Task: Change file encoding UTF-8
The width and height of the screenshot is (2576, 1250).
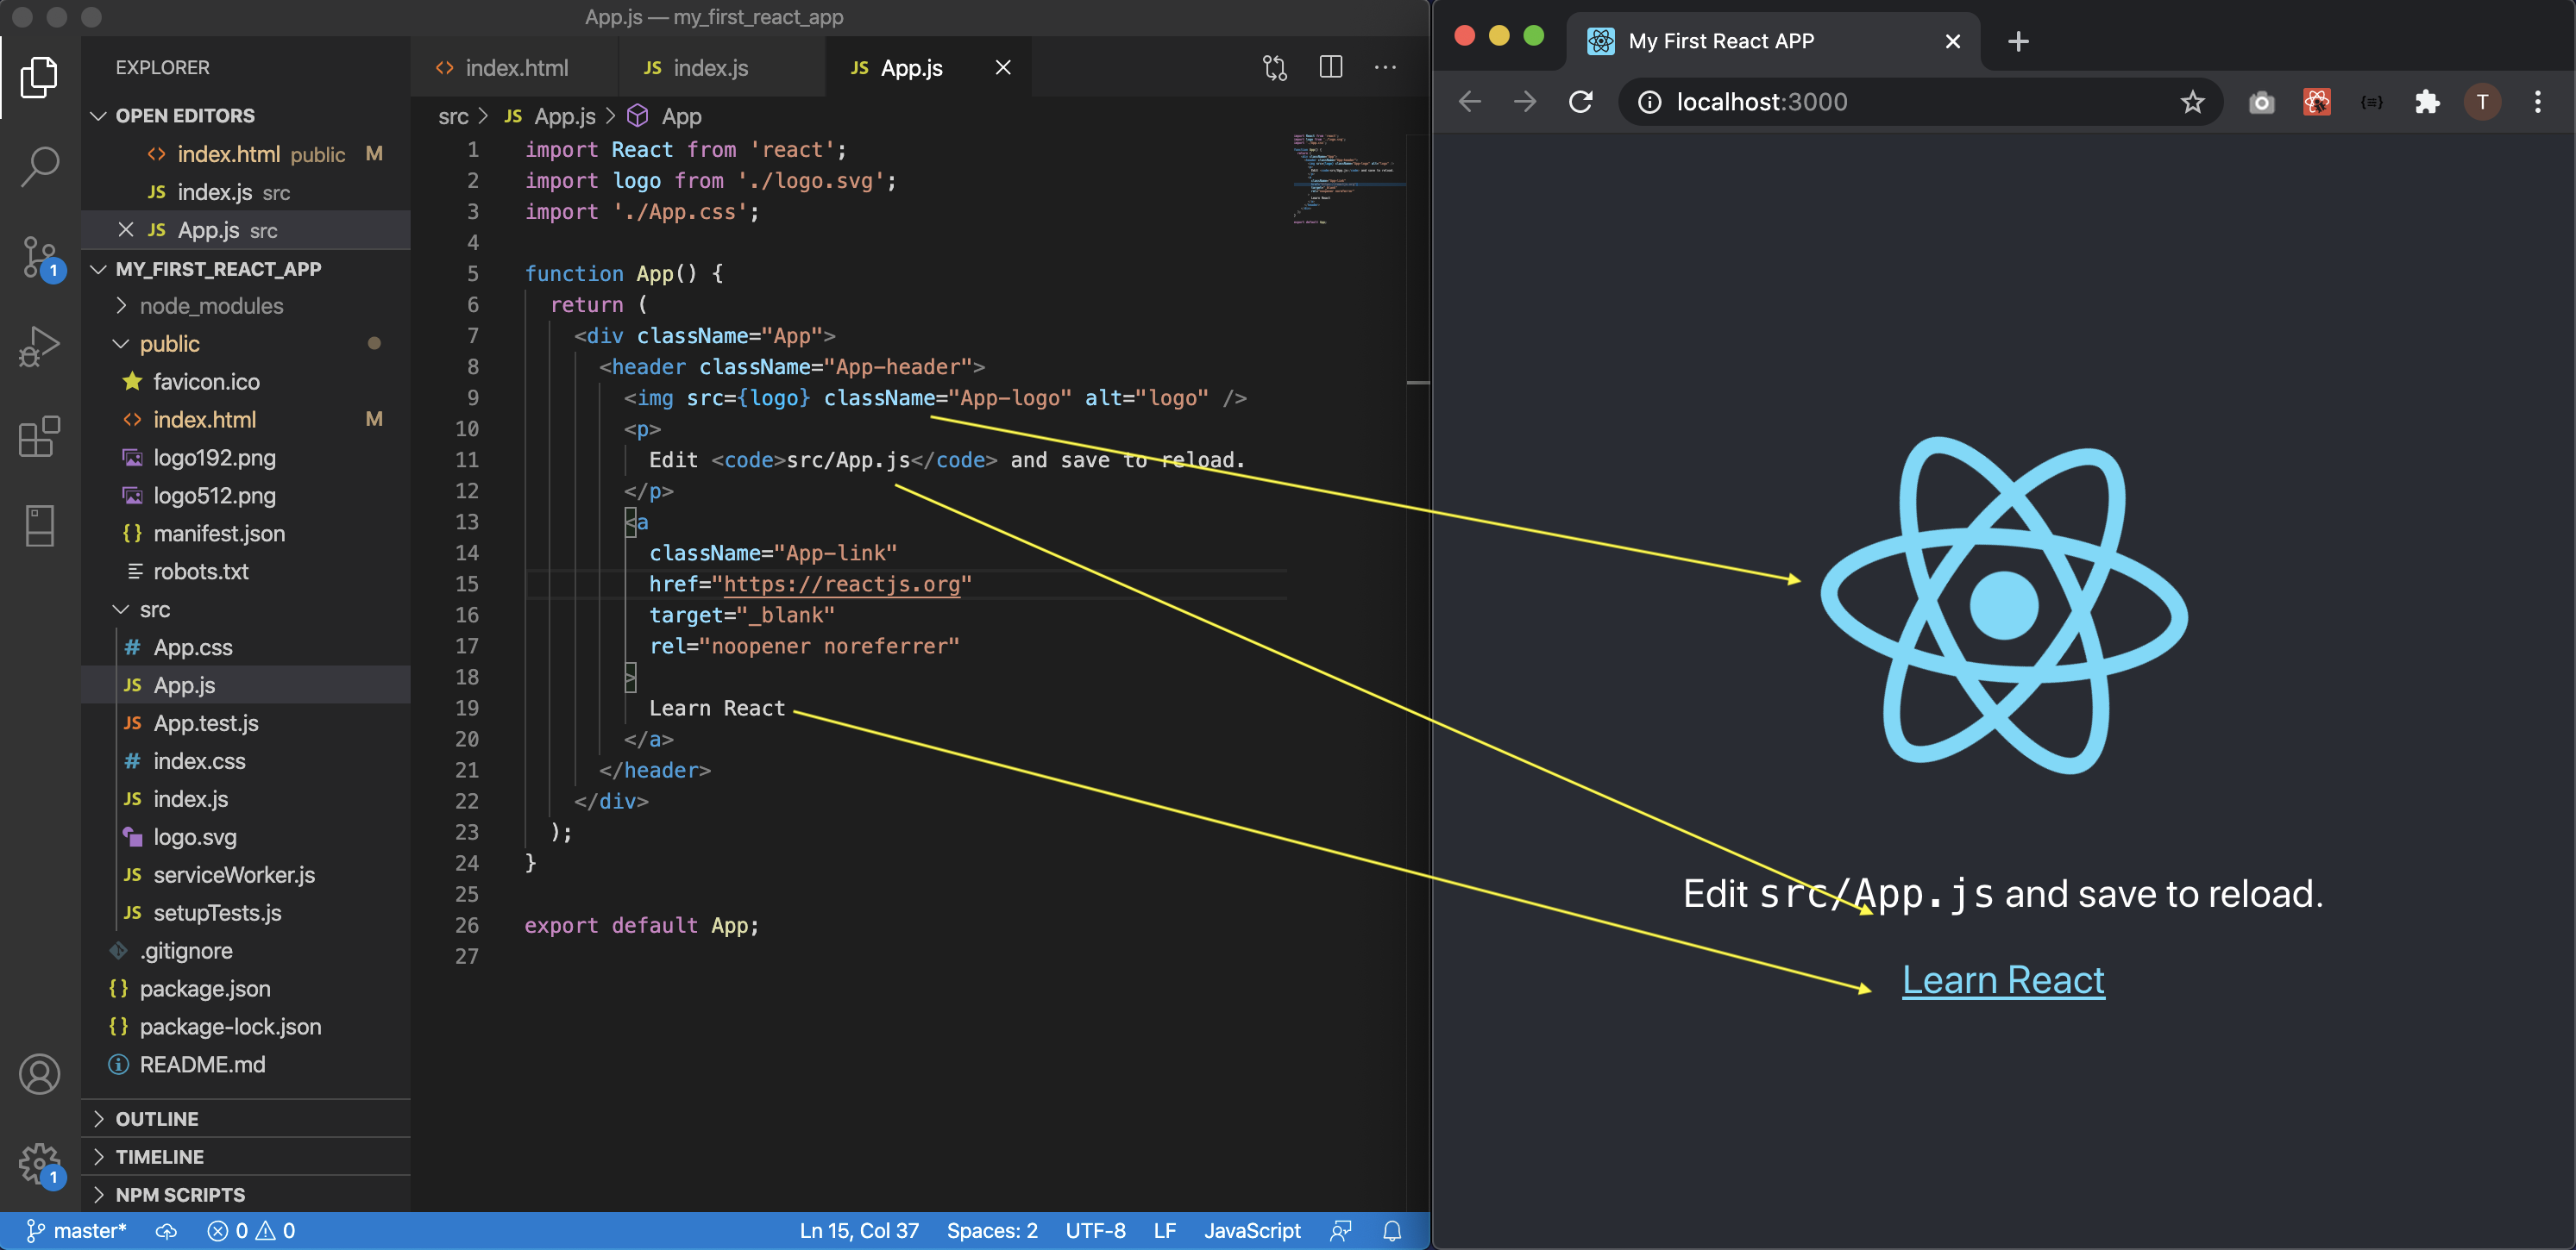Action: pyautogui.click(x=1095, y=1231)
